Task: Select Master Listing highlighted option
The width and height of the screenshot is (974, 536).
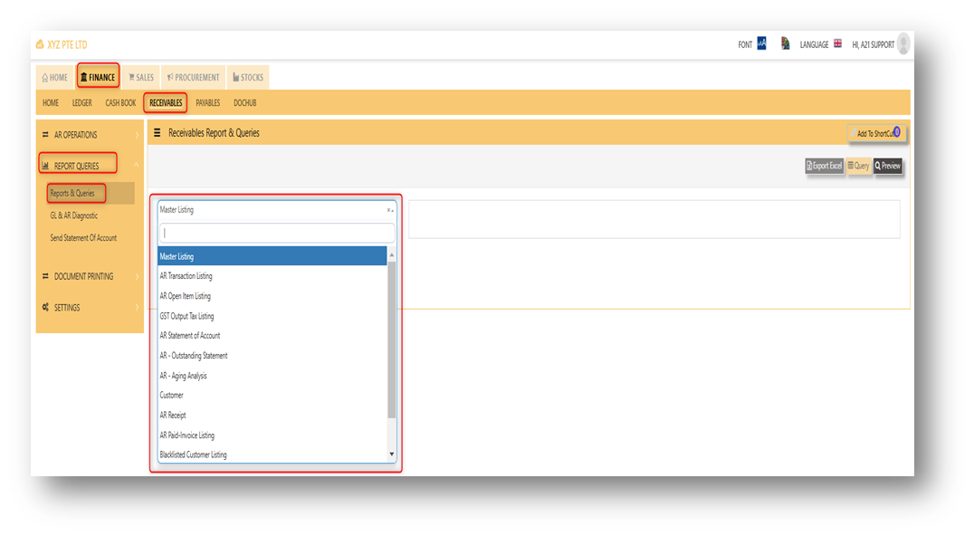Action: (x=272, y=256)
